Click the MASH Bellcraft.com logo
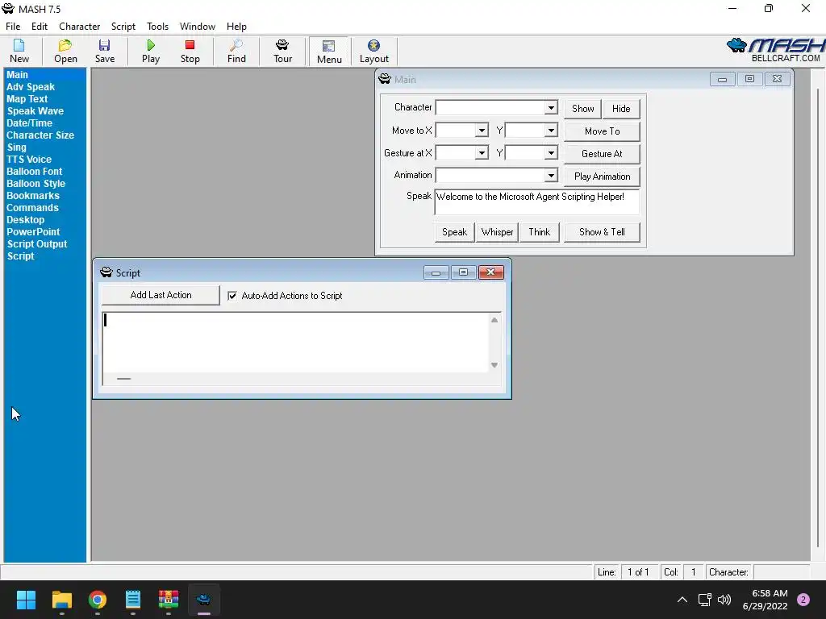The height and width of the screenshot is (619, 826). (x=775, y=51)
